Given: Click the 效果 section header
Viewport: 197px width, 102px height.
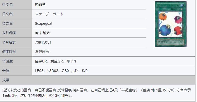Looking at the screenshot, I should [6, 80].
